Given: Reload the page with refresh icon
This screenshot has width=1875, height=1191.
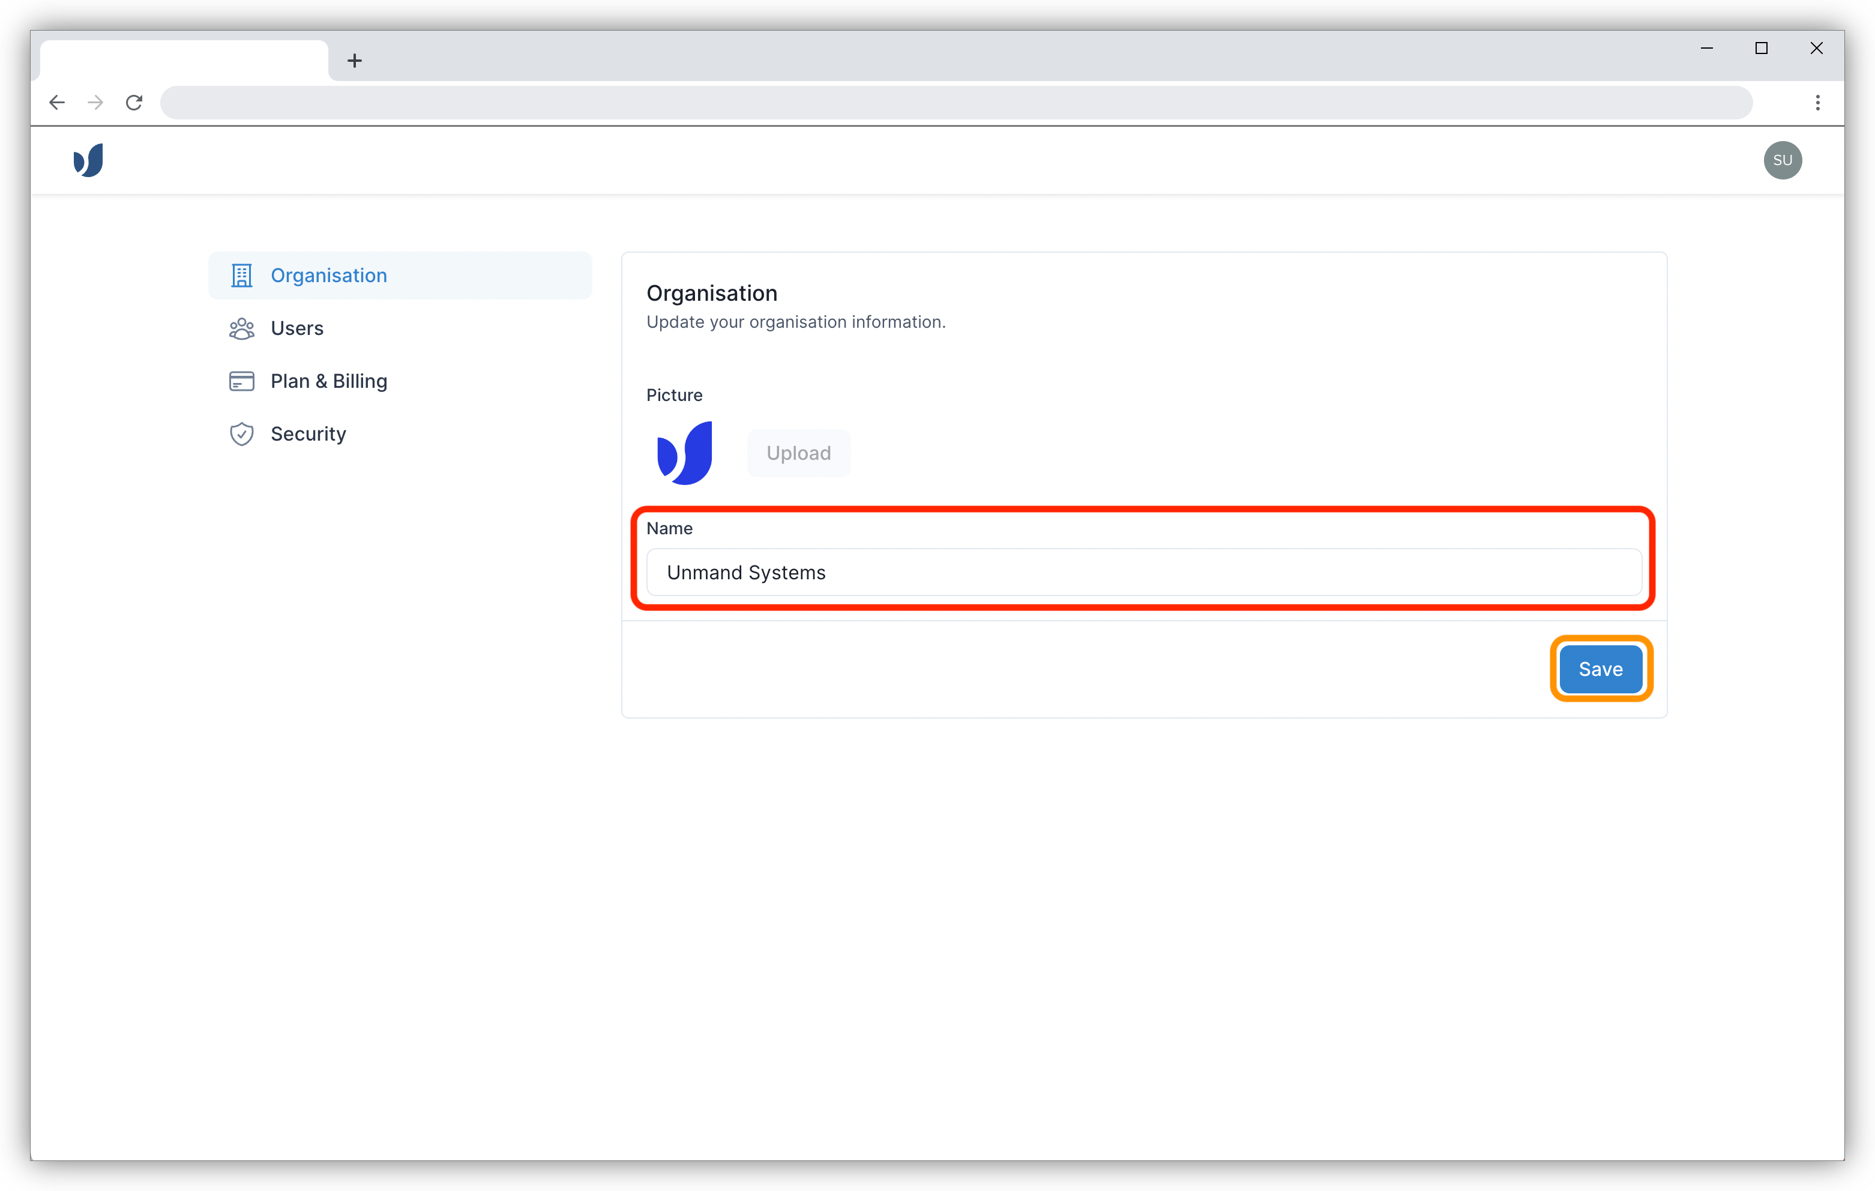Looking at the screenshot, I should pos(134,103).
